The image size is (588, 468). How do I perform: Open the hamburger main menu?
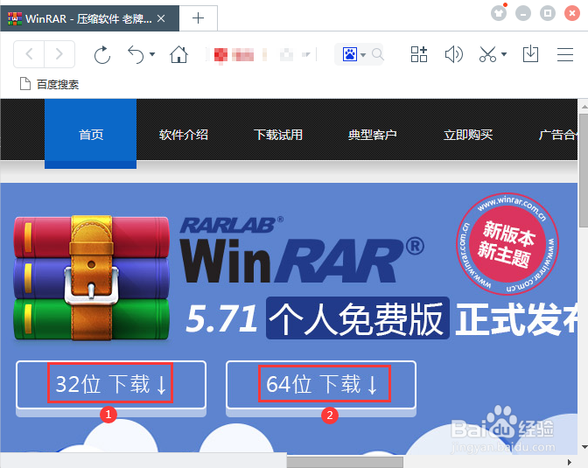[x=564, y=55]
